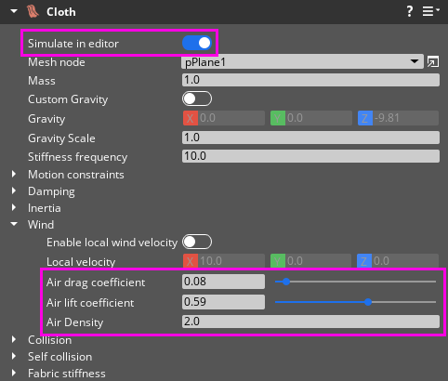Image resolution: width=448 pixels, height=381 pixels.
Task: Collapse the Cloth component header arrow
Action: [14, 11]
